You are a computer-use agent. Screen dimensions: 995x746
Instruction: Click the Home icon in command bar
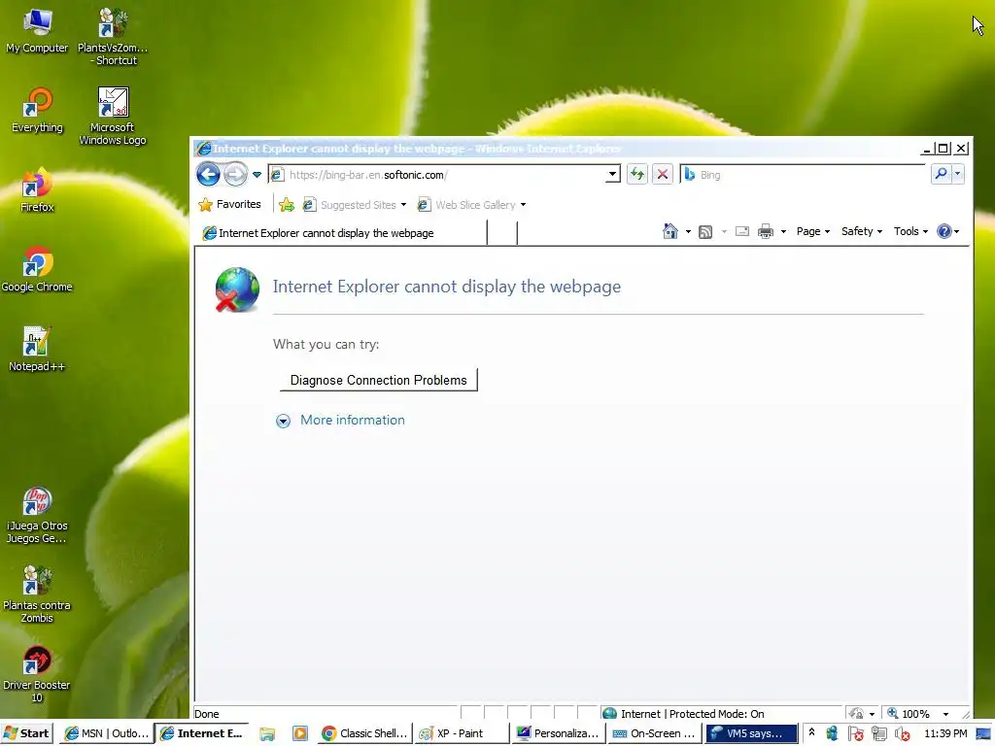tap(670, 231)
